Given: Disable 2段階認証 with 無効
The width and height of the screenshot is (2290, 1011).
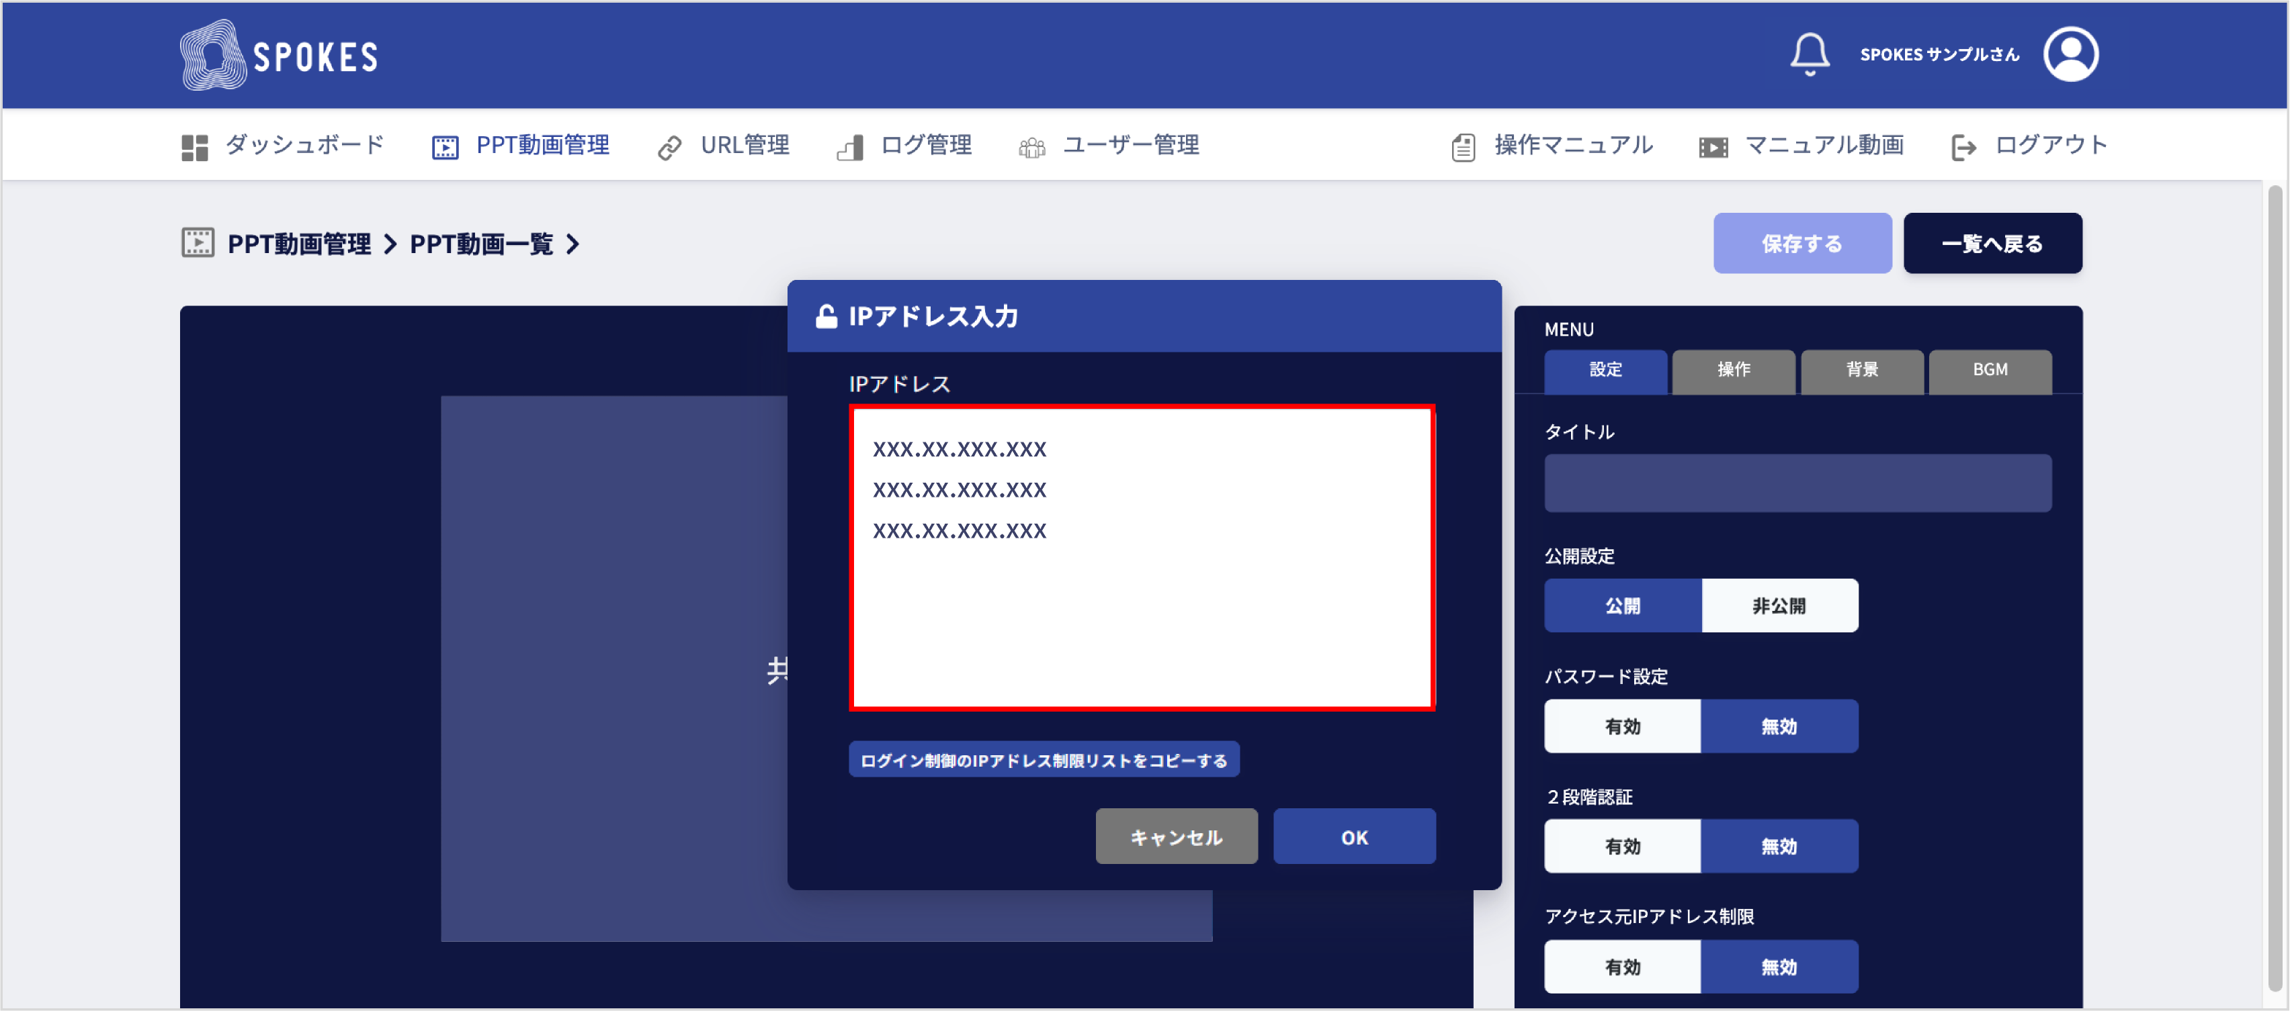Looking at the screenshot, I should pyautogui.click(x=1779, y=847).
